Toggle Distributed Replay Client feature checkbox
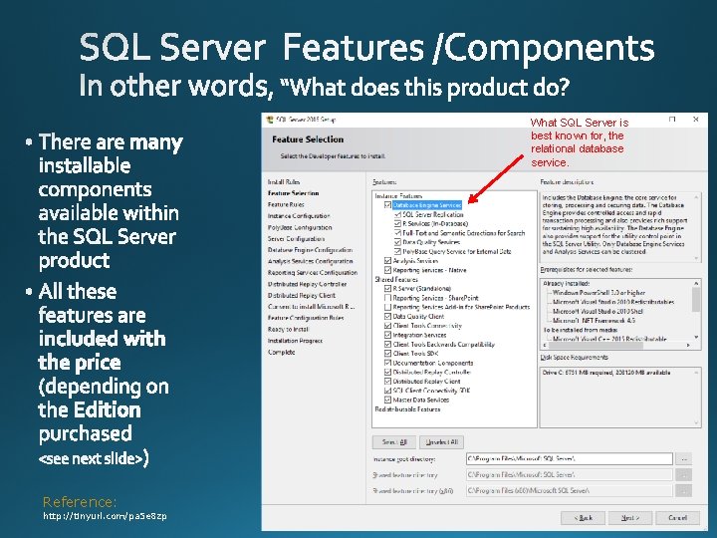The image size is (717, 538). click(387, 381)
